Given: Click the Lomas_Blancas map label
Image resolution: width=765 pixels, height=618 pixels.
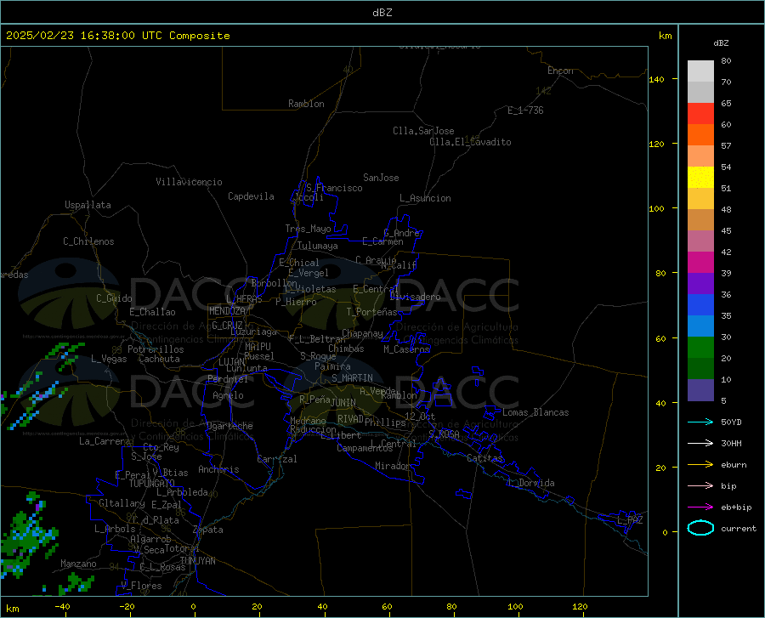Looking at the screenshot, I should [535, 412].
